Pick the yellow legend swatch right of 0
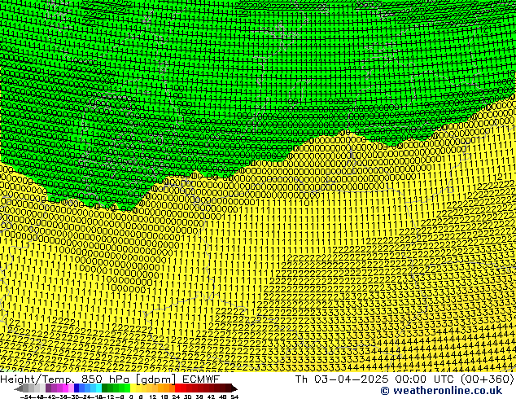This screenshot has width=516, height=399. point(133,388)
